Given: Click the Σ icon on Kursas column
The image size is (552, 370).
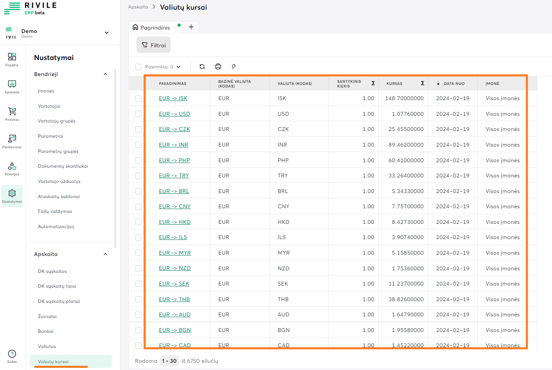Looking at the screenshot, I should click(x=421, y=83).
